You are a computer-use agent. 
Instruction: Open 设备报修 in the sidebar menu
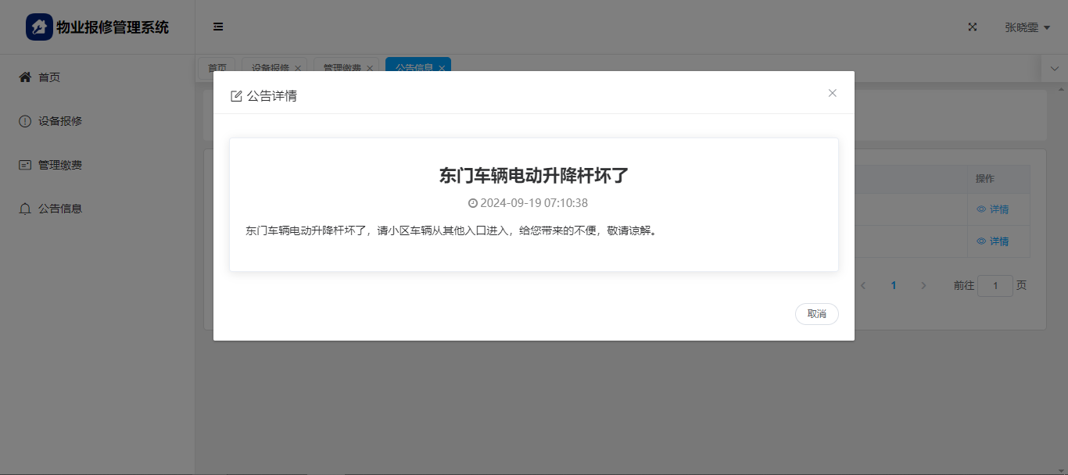point(97,121)
